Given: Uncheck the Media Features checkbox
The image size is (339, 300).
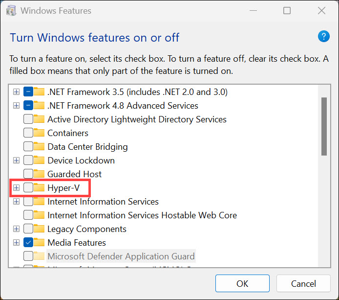Looking at the screenshot, I should click(28, 242).
